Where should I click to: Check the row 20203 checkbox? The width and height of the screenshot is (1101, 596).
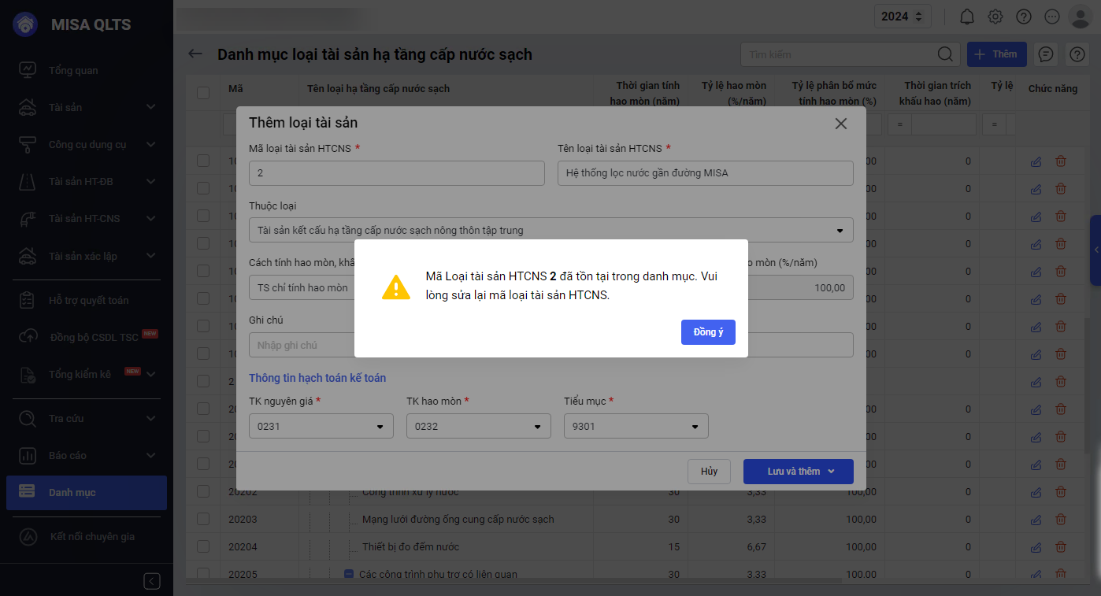coord(203,520)
